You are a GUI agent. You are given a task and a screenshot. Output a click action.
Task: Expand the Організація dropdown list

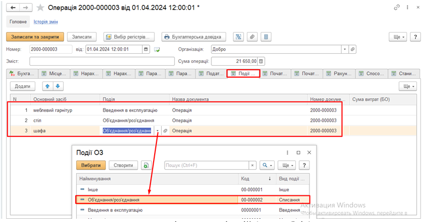point(344,49)
